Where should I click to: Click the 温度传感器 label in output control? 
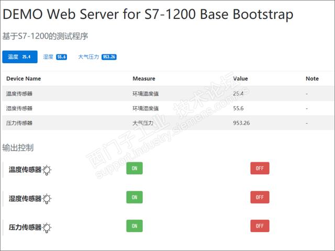25,170
